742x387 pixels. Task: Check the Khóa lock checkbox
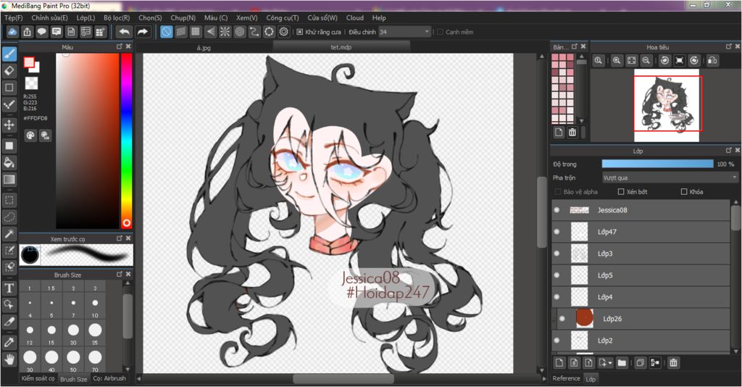684,191
